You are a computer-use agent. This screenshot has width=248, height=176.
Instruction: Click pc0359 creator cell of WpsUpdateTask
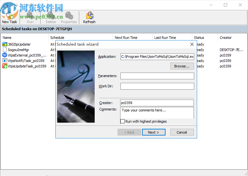coord(225,66)
